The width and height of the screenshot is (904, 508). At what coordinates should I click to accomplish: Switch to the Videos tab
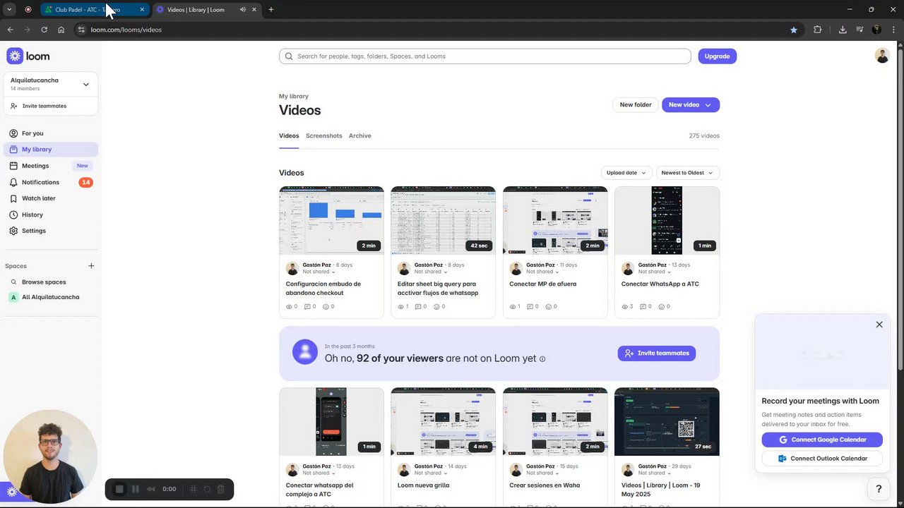(x=289, y=135)
